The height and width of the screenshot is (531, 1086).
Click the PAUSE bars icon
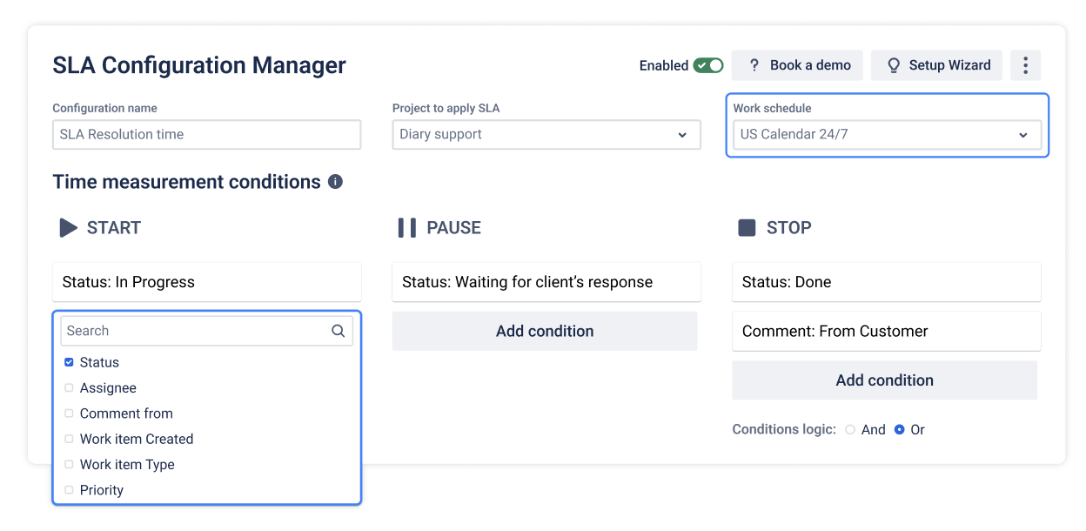[406, 228]
